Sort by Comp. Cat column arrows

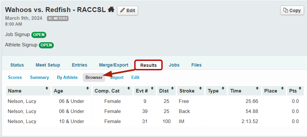tap(129, 89)
